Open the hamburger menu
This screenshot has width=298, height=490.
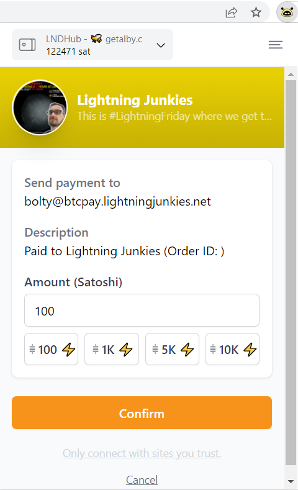276,45
